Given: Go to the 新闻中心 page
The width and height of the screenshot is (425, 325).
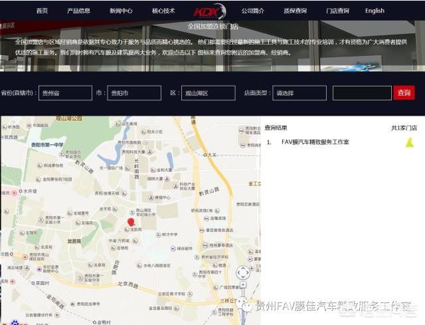Looking at the screenshot, I should pos(121,11).
